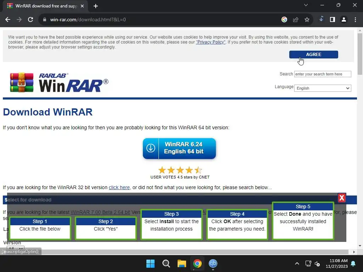
Task: Click the vertical page scrollbar
Action: click(x=360, y=54)
